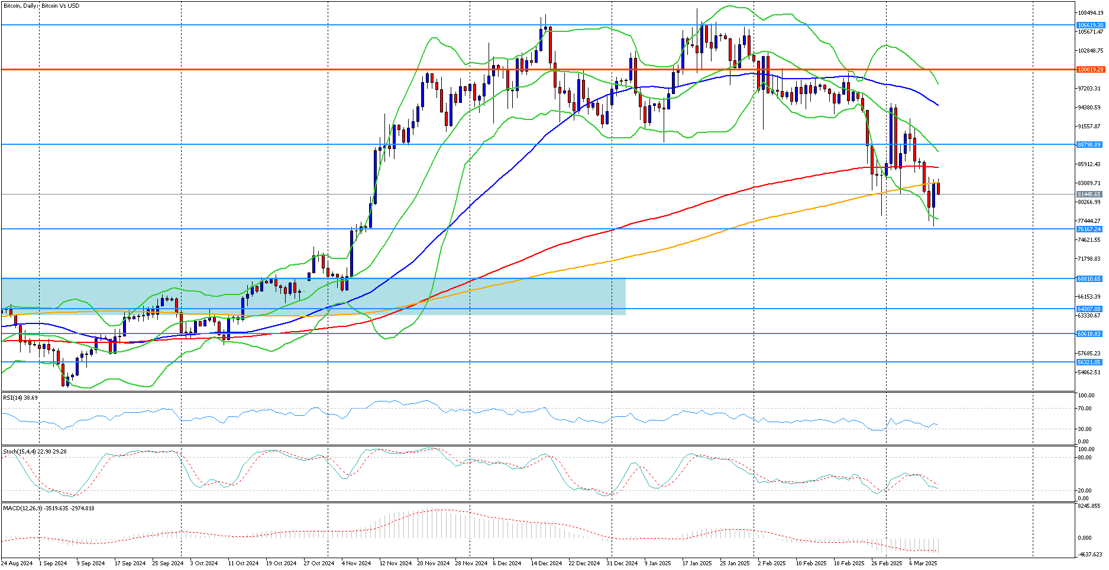
Task: Select the light-blue shaded rectangle zone on the chart
Action: (313, 296)
